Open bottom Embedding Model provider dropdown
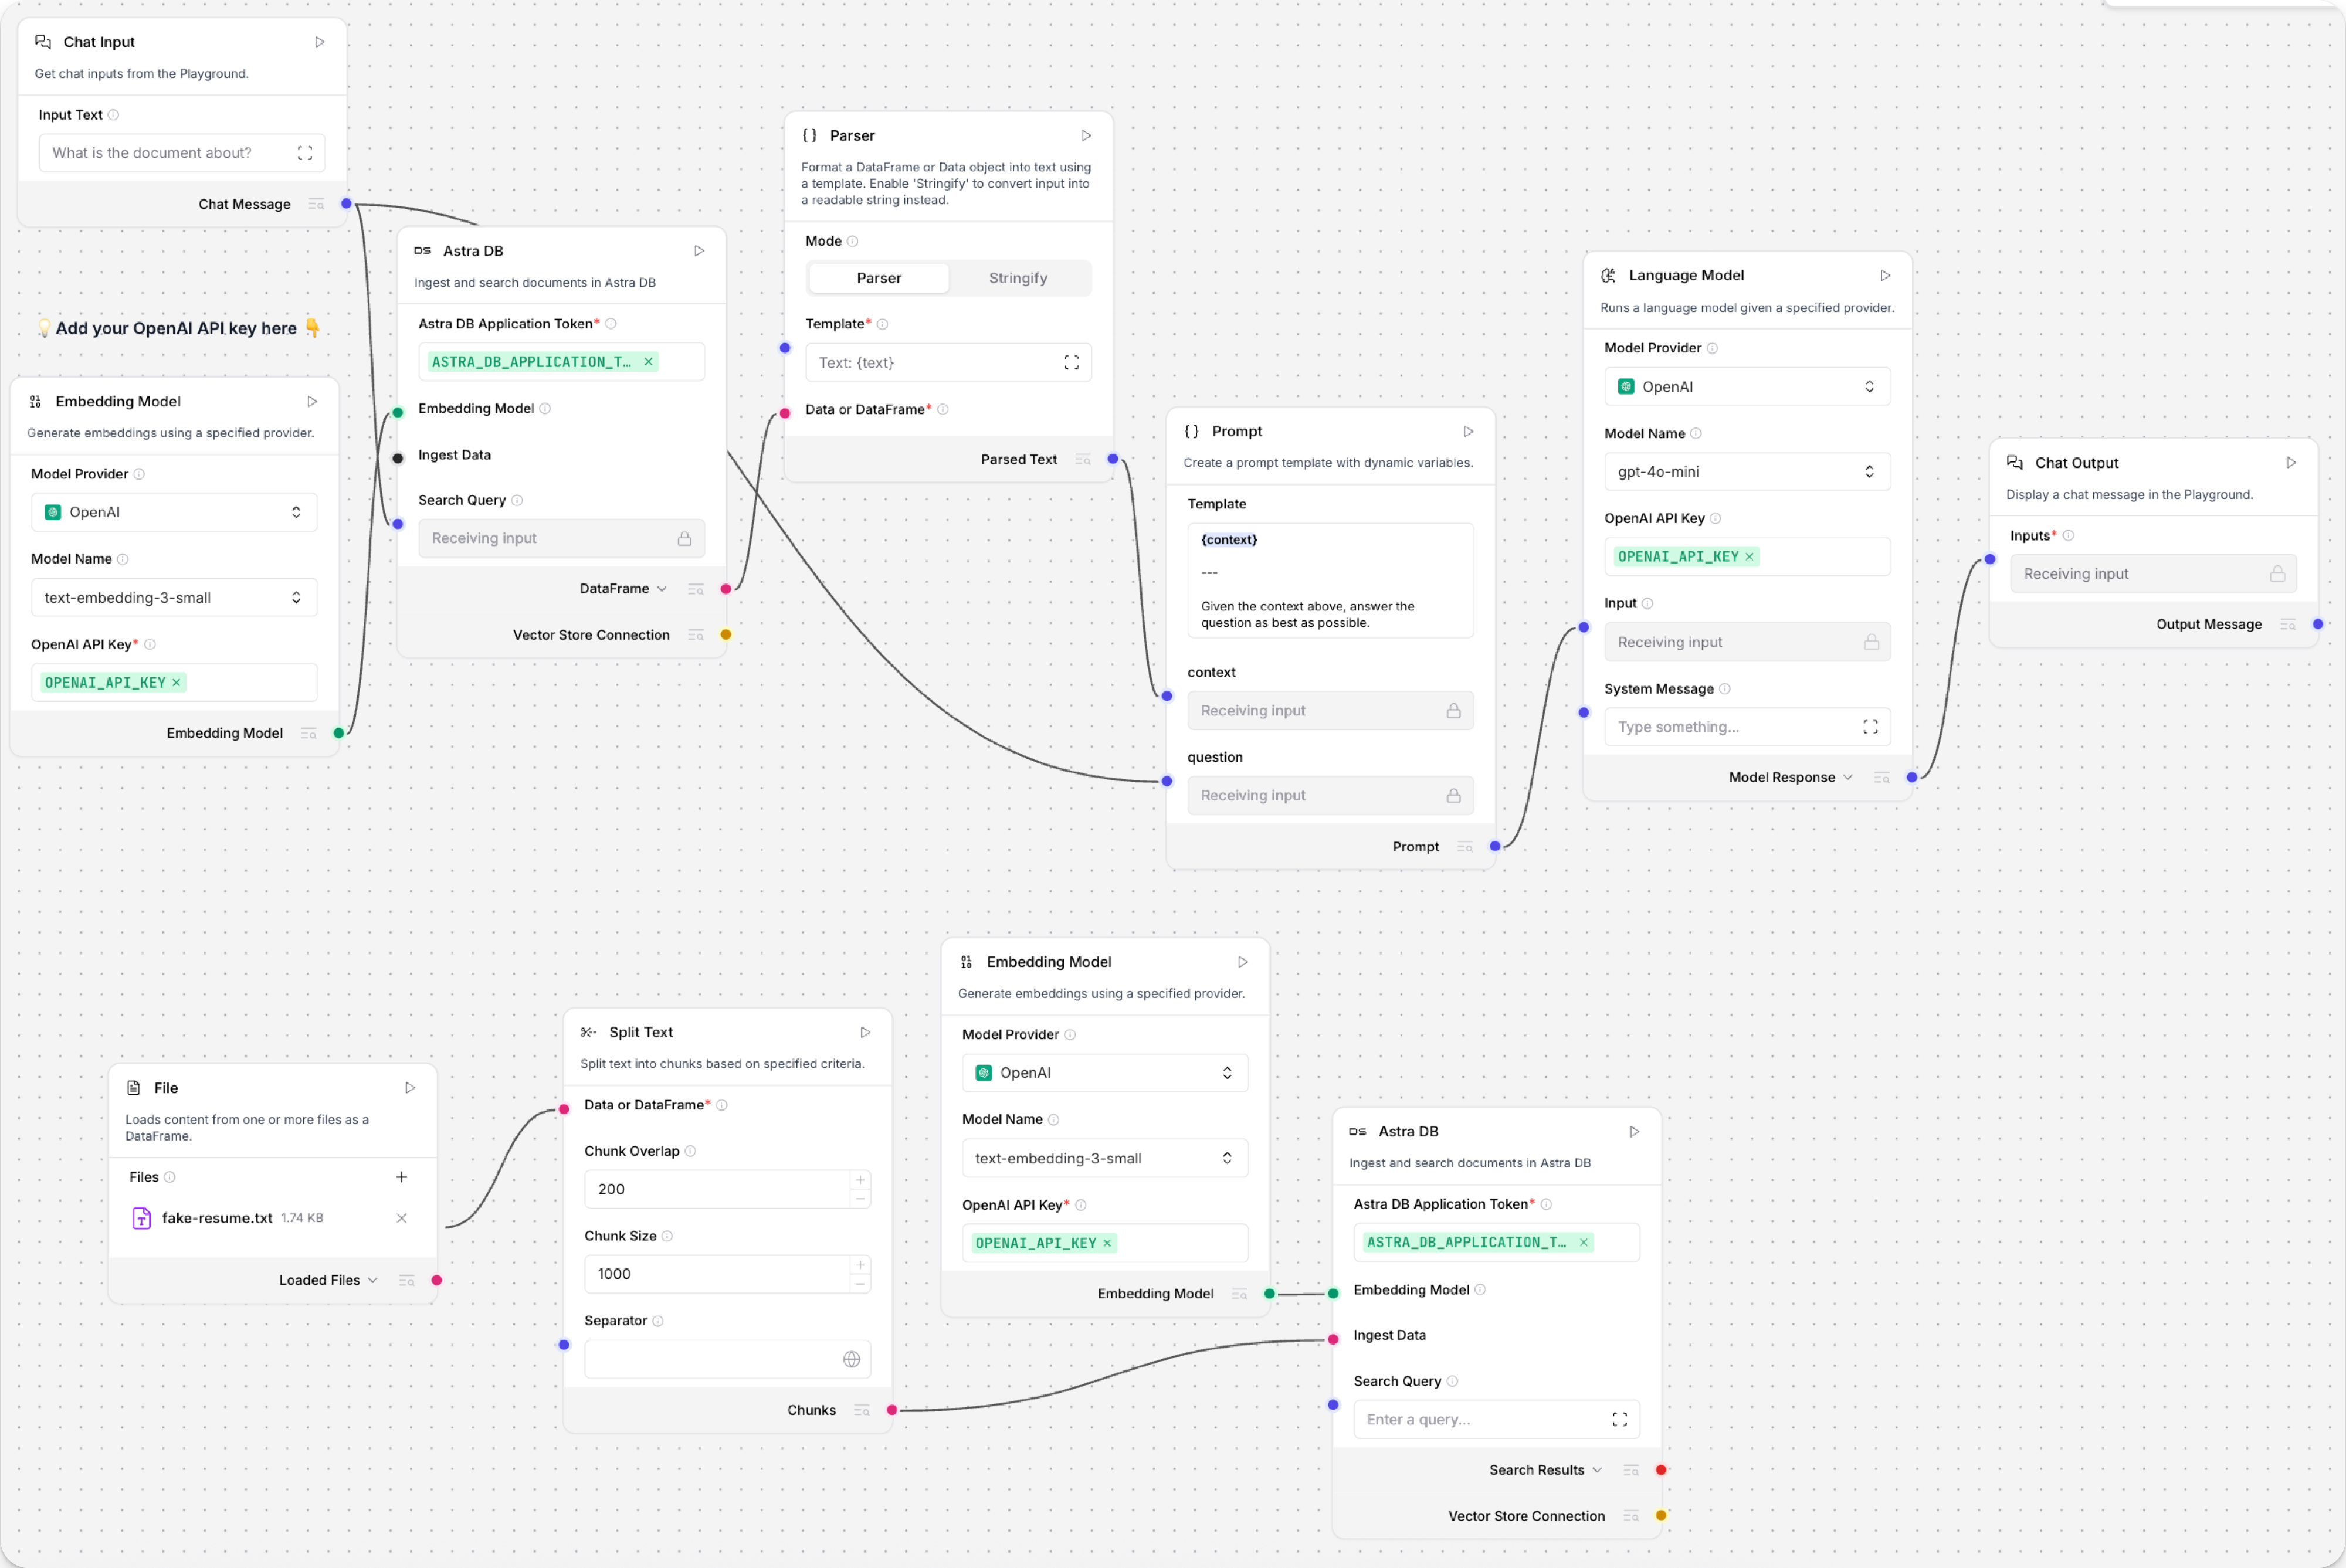2346x1568 pixels. (1105, 1073)
